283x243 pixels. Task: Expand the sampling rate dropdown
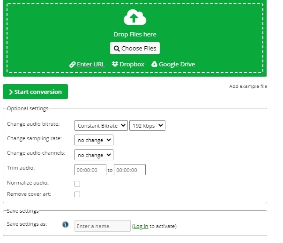coord(94,140)
